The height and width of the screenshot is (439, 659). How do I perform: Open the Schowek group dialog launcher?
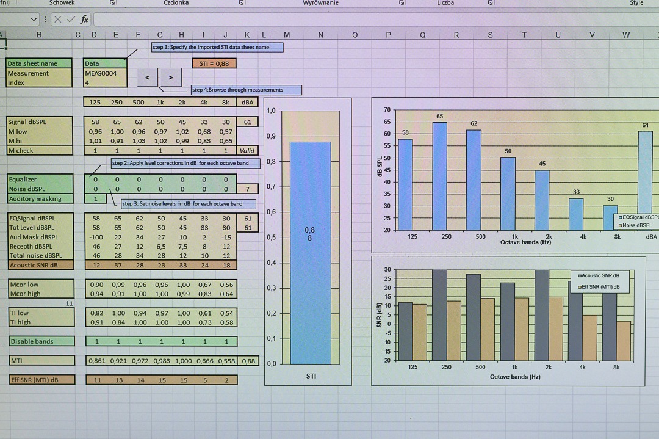(113, 3)
